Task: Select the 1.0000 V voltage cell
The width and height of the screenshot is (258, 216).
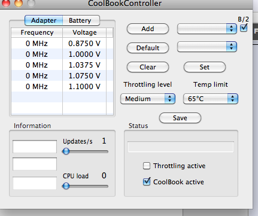Action: [84, 54]
